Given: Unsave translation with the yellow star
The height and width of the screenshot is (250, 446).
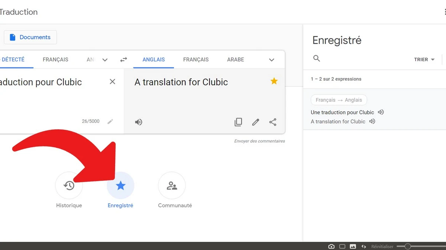Looking at the screenshot, I should coord(274,81).
